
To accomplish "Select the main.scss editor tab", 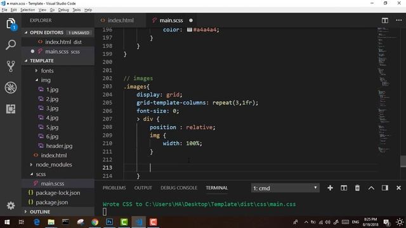I will click(171, 20).
